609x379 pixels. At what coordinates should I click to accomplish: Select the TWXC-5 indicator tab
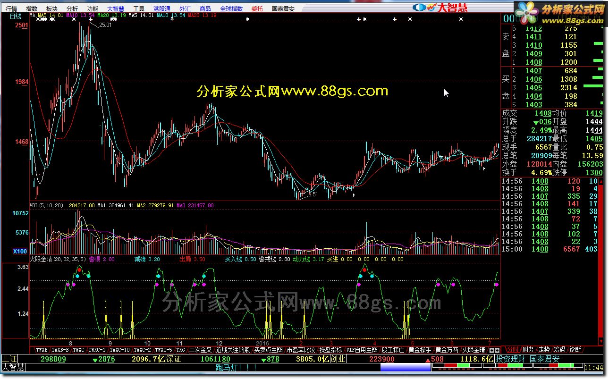pos(164,350)
